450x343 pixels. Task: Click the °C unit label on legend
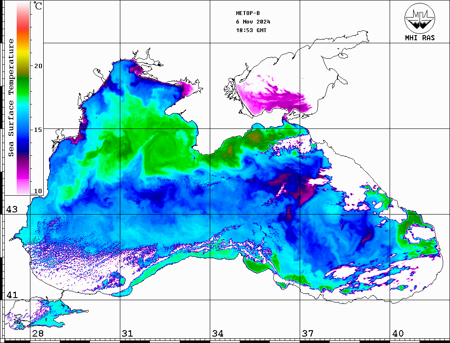coord(38,6)
